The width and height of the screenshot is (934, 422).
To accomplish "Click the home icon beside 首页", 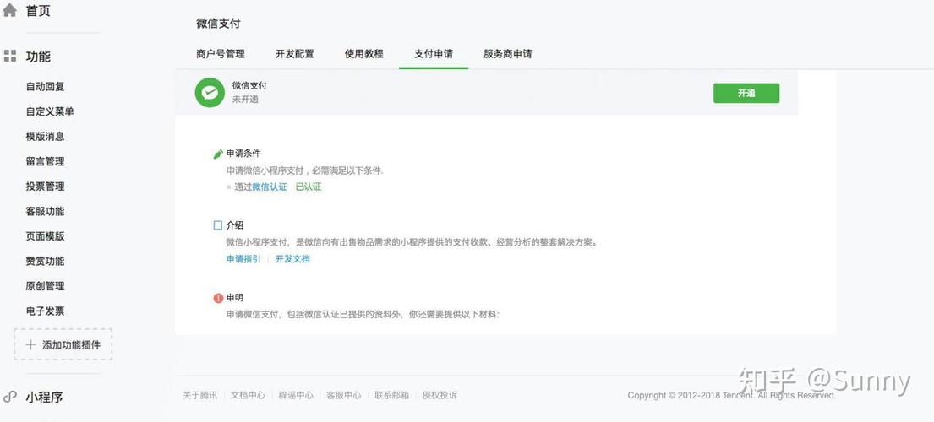I will pos(9,10).
